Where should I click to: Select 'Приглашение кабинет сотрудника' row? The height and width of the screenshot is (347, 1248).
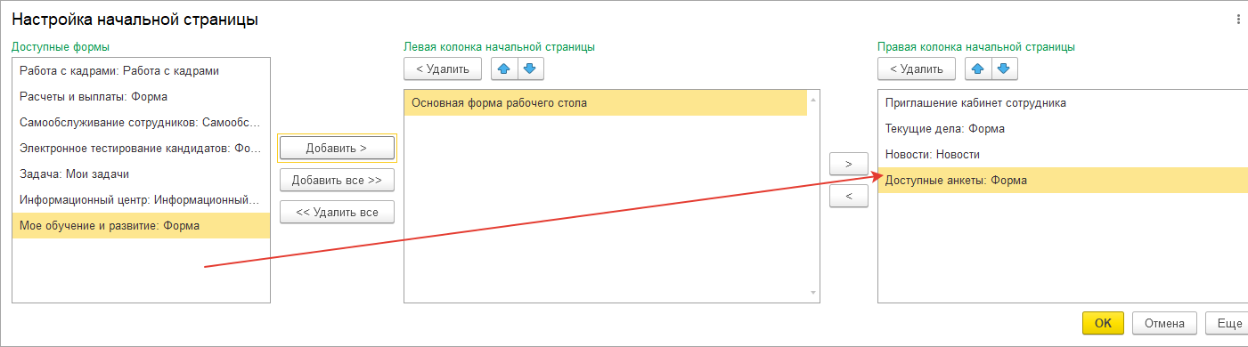pyautogui.click(x=1063, y=102)
